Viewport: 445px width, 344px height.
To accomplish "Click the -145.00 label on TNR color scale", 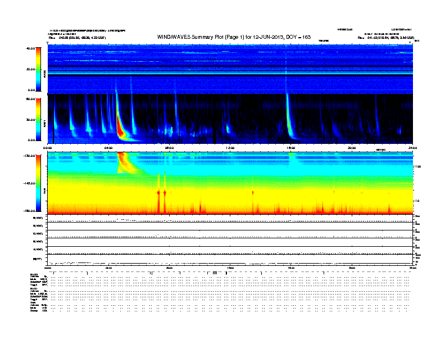I will (30, 183).
